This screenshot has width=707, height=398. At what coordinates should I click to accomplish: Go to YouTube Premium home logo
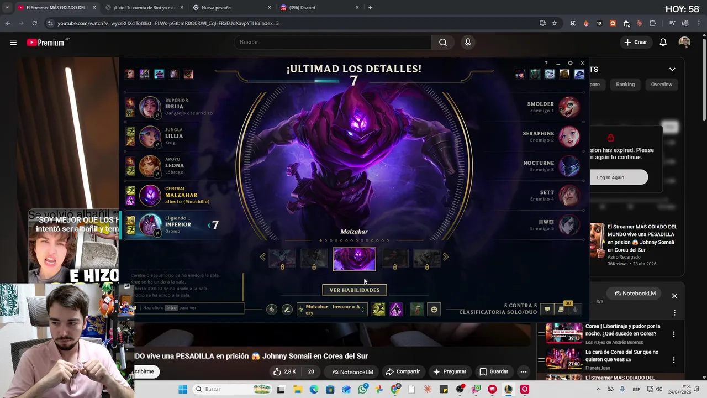[x=45, y=43]
